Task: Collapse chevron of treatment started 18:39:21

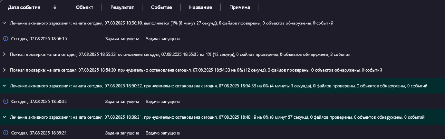Action: click(x=4, y=117)
